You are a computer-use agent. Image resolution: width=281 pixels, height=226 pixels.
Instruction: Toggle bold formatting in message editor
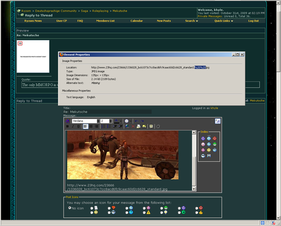coord(67,126)
